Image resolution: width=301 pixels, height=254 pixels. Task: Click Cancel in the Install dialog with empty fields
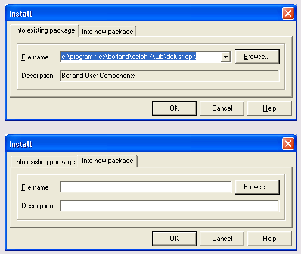pos(222,239)
